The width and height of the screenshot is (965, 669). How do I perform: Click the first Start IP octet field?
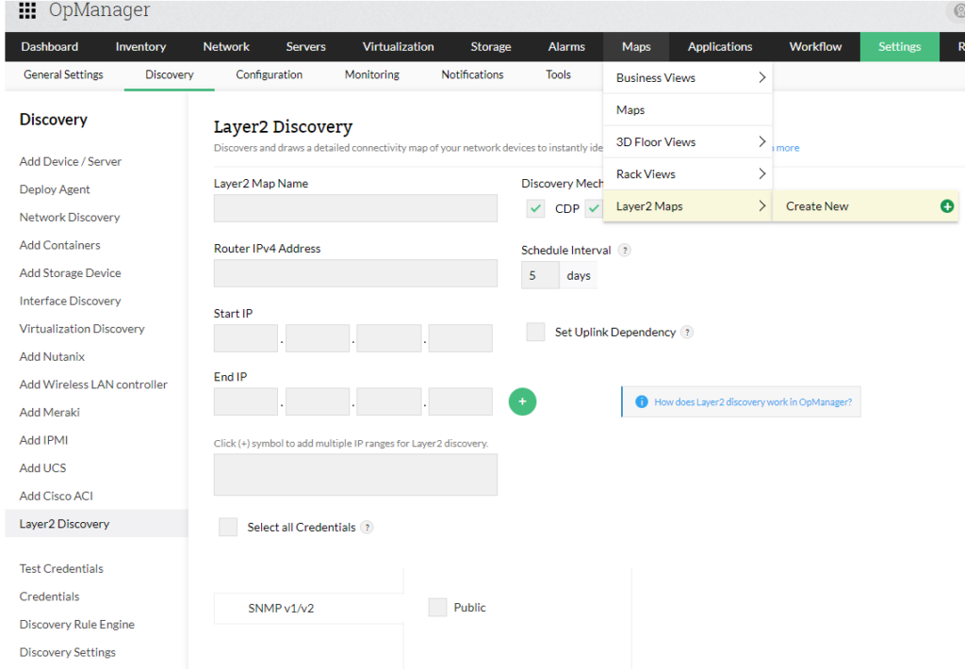[246, 338]
